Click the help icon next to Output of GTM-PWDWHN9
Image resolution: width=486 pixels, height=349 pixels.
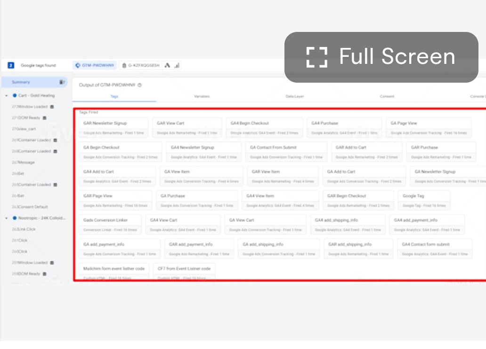click(139, 85)
